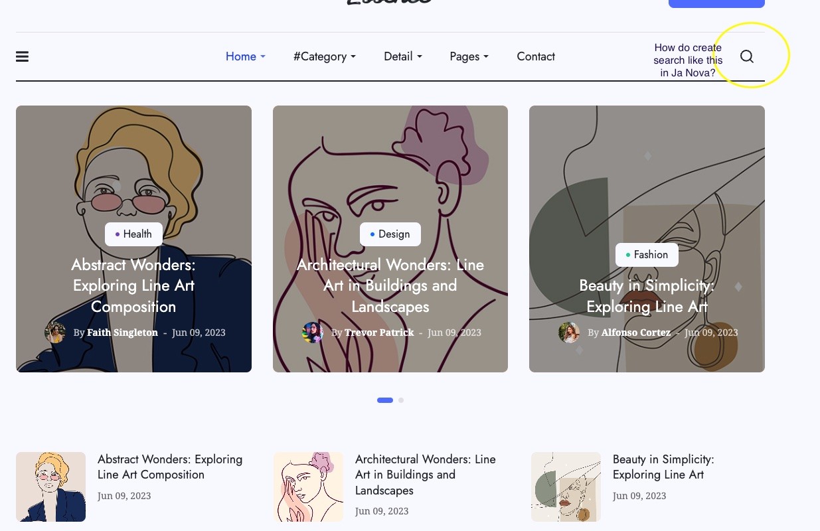Click the Essence site logo

[390, 3]
